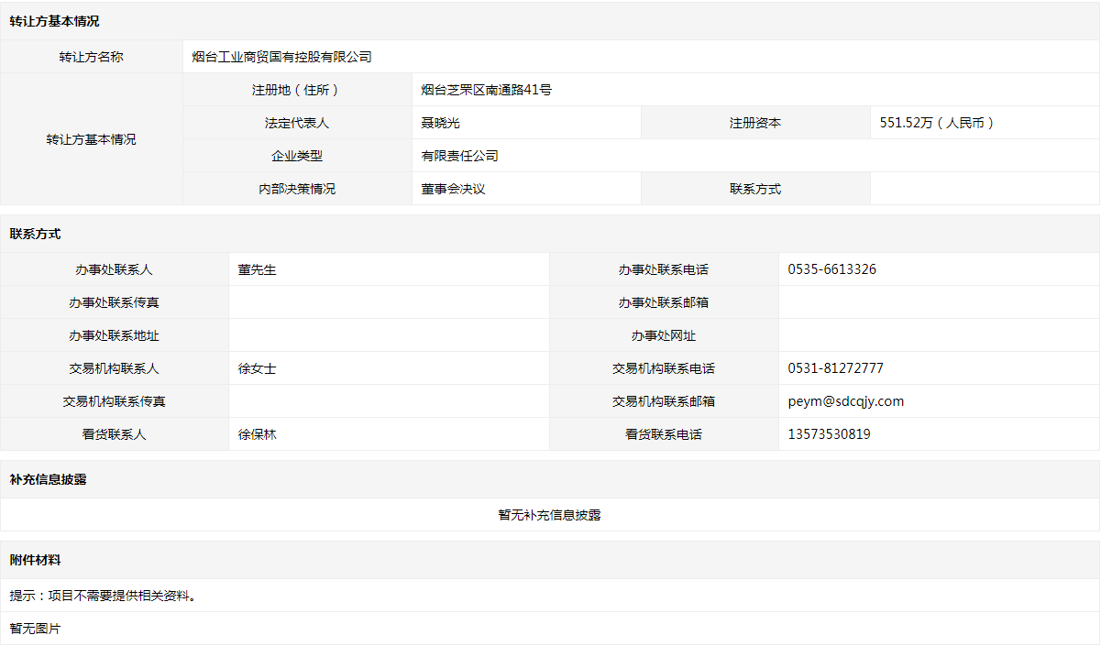The height and width of the screenshot is (646, 1101).
Task: Click the 注册资本 label
Action: pos(755,123)
